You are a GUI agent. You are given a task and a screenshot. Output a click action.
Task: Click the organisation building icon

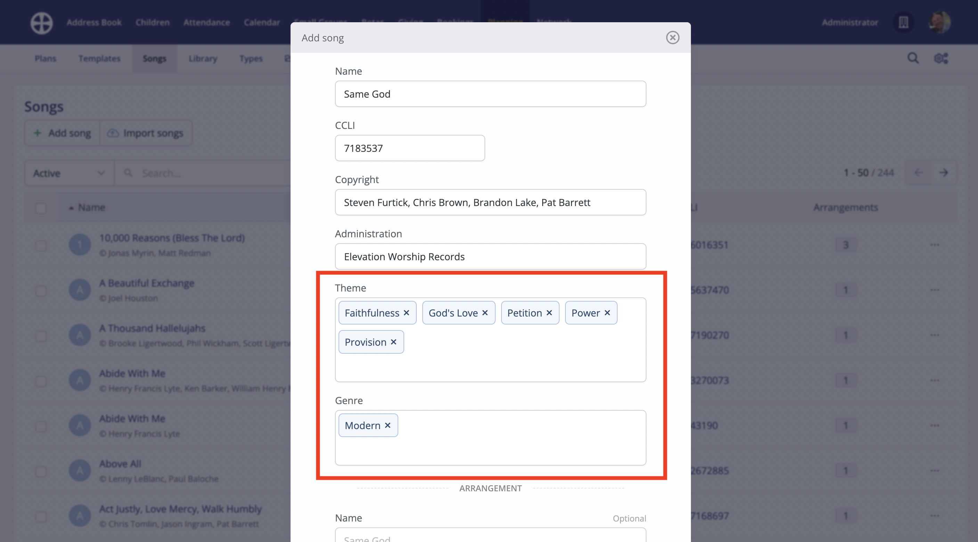903,22
